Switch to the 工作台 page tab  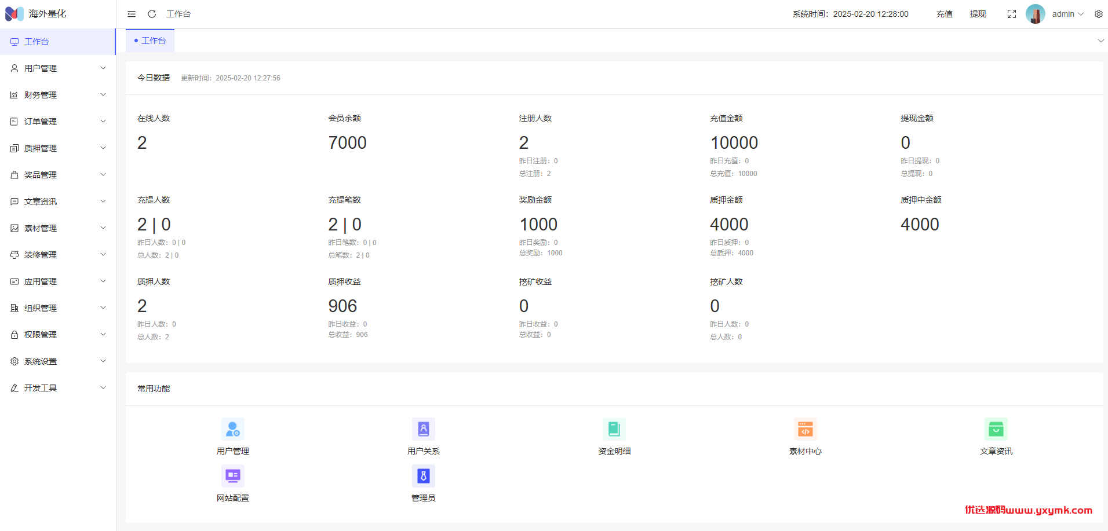[x=150, y=41]
